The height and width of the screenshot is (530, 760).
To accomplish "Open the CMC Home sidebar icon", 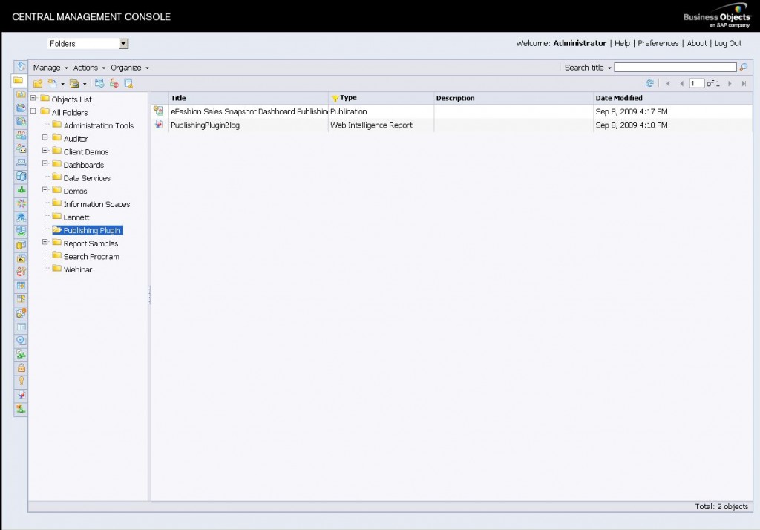I will click(x=21, y=66).
